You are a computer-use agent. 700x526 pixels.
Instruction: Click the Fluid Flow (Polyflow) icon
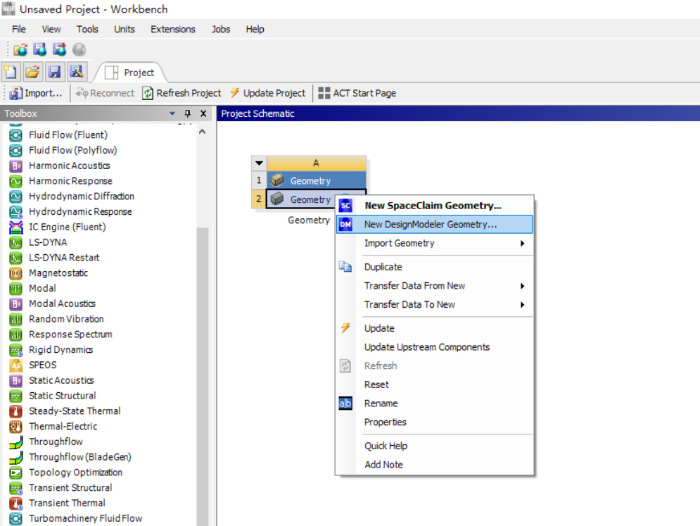pyautogui.click(x=15, y=150)
